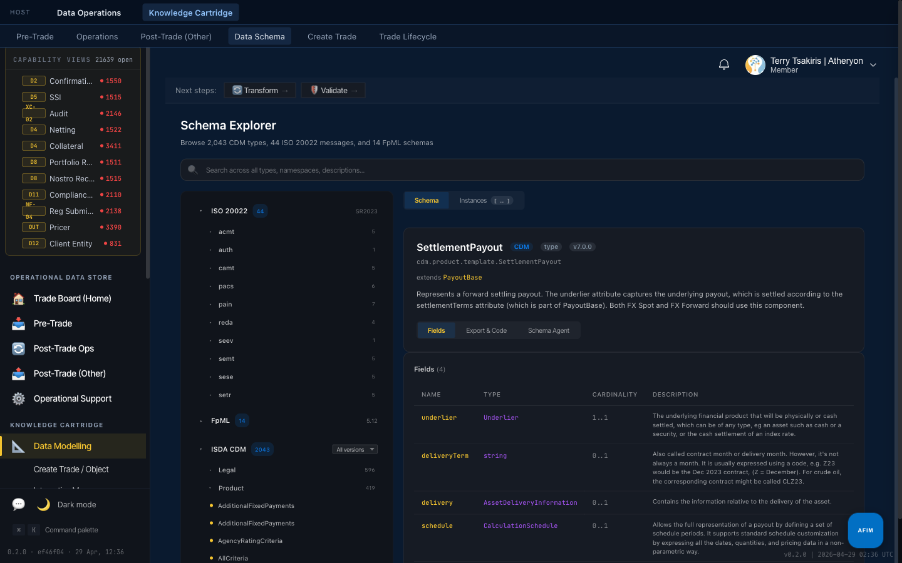Click the AFIM floating button
902x563 pixels.
[866, 530]
